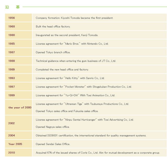Screen dimensions: 167x157
Task: Select the 1968 year cell
Action: 19,26
